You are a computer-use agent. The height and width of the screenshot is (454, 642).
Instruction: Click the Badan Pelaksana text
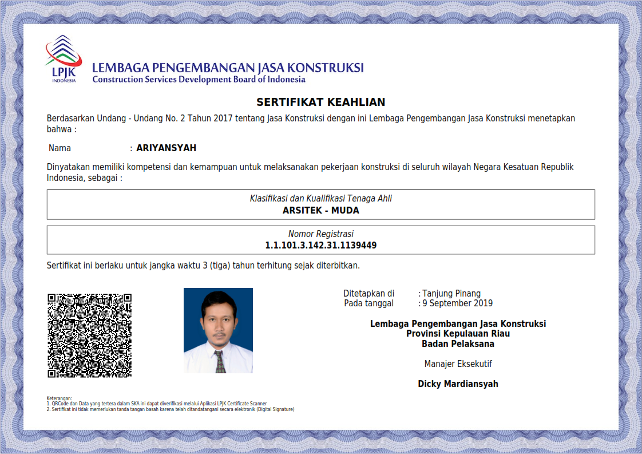tap(458, 344)
